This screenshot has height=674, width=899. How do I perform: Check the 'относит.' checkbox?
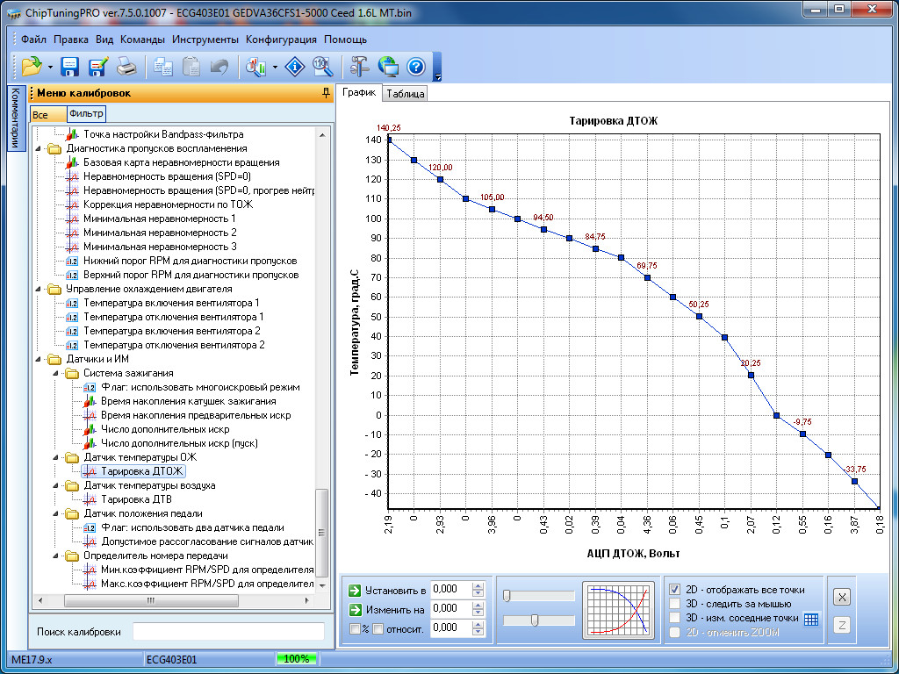point(378,628)
